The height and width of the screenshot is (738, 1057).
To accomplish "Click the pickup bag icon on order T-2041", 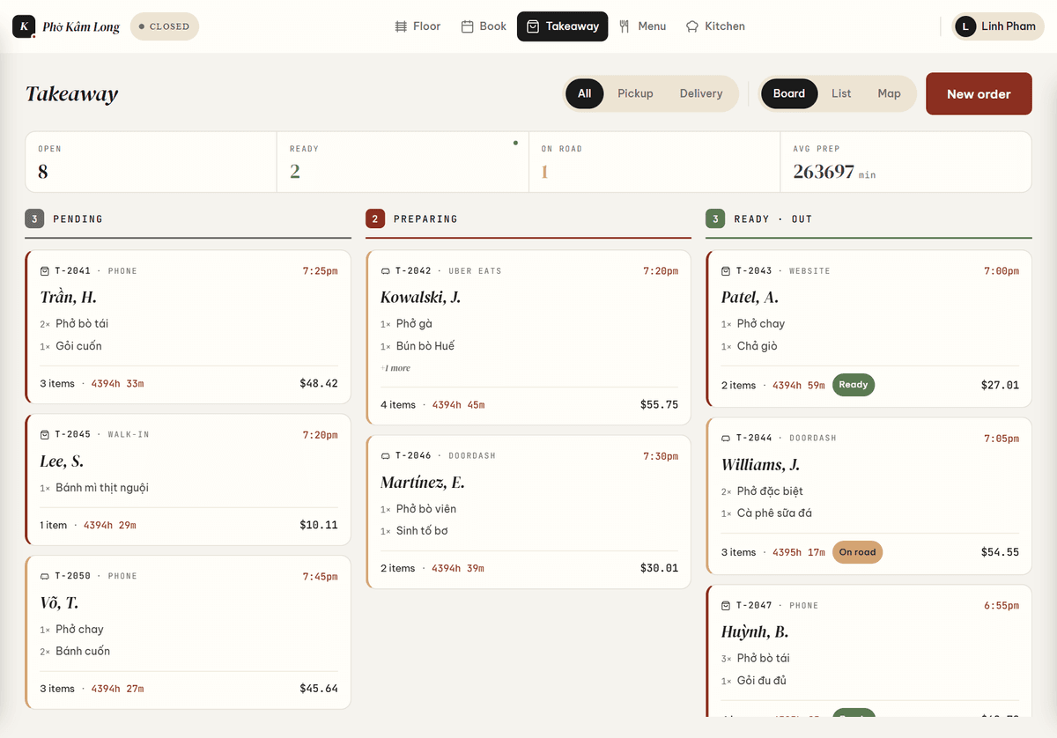I will pos(45,271).
